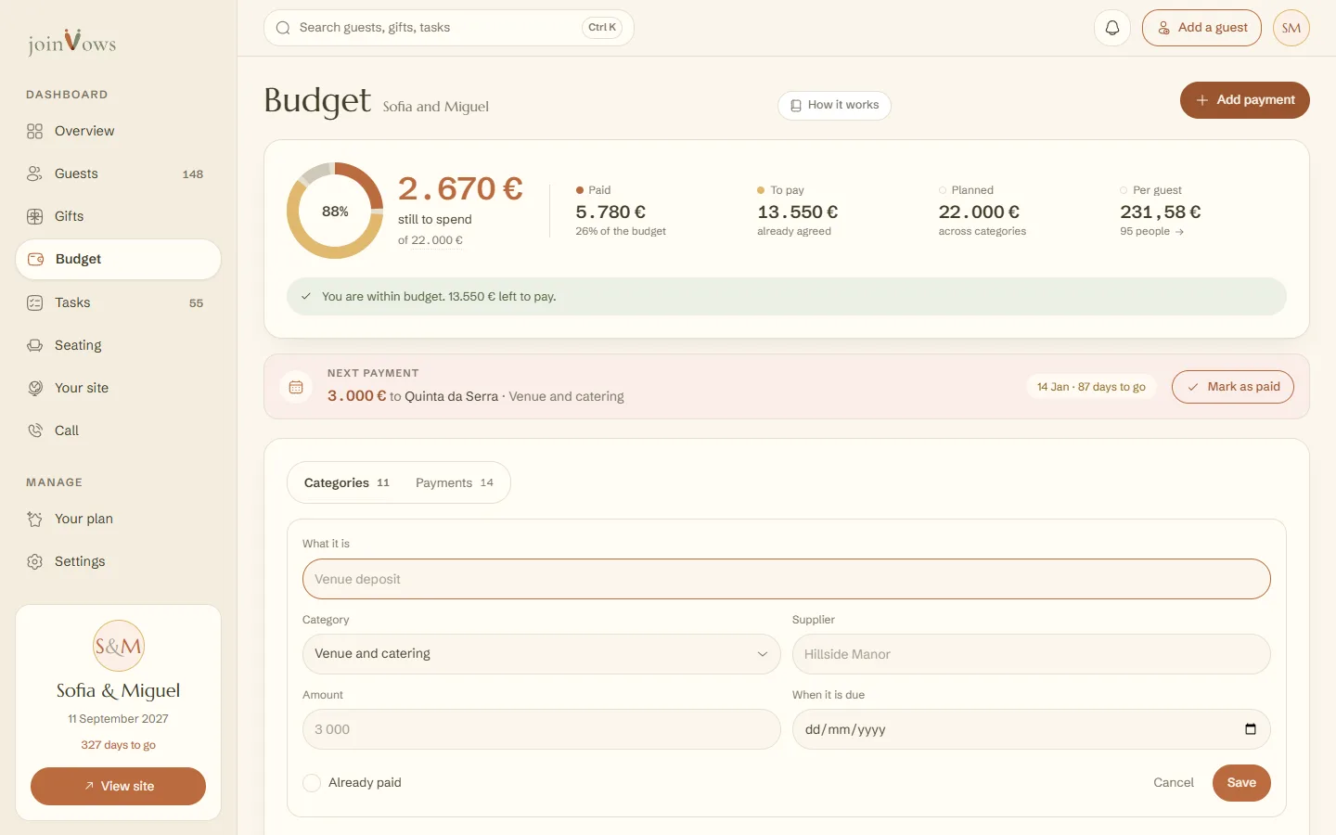Open notifications bell icon
Screen dimensions: 1336x835
click(1112, 28)
